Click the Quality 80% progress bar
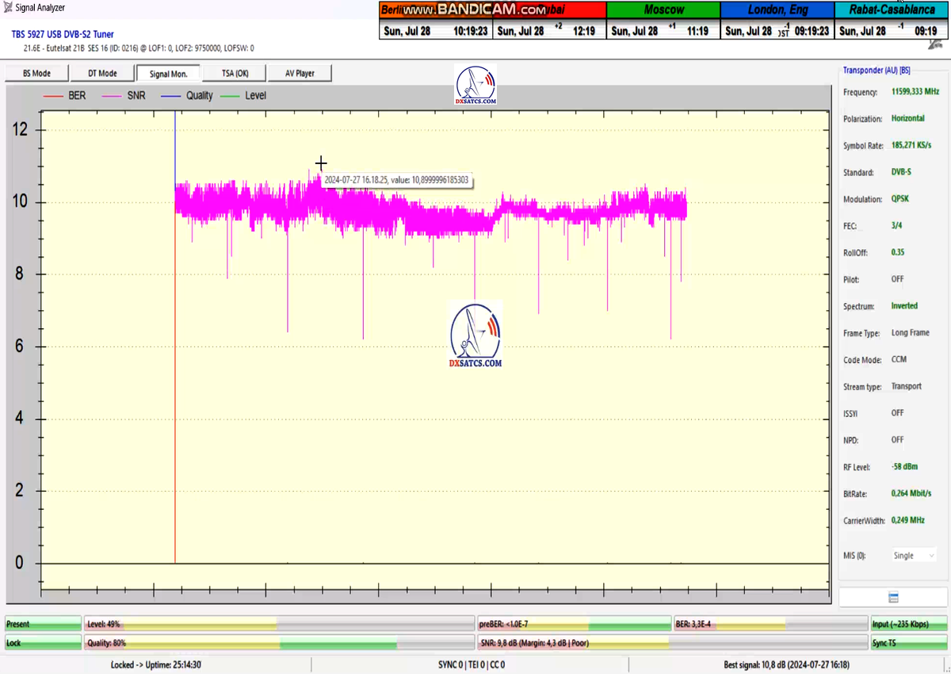 coord(280,643)
